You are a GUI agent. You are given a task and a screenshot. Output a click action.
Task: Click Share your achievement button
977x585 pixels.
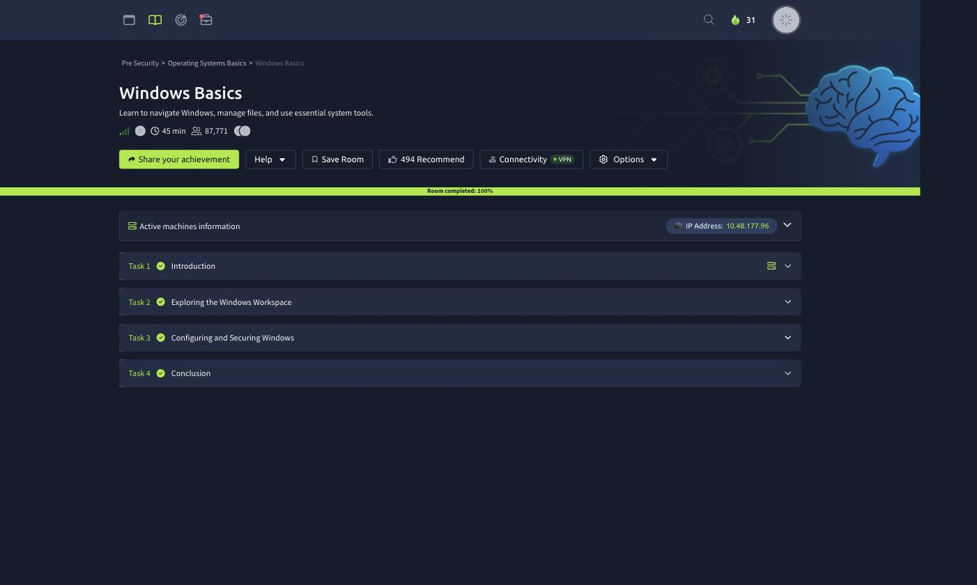[179, 159]
